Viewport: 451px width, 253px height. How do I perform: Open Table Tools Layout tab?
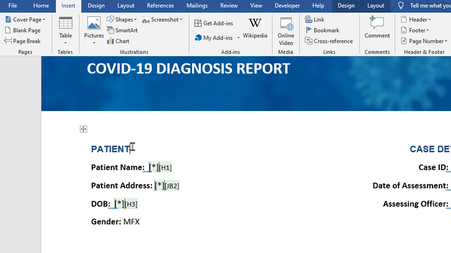[376, 6]
